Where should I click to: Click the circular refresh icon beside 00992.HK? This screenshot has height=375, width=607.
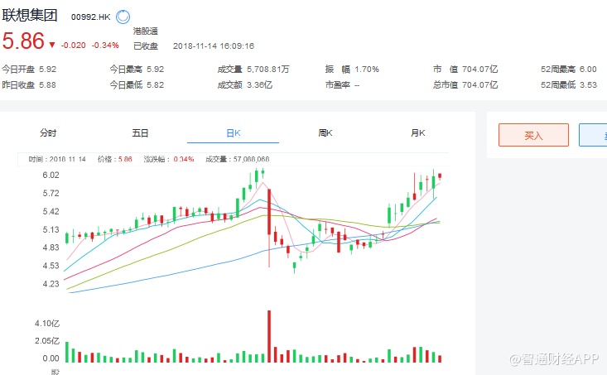click(123, 16)
